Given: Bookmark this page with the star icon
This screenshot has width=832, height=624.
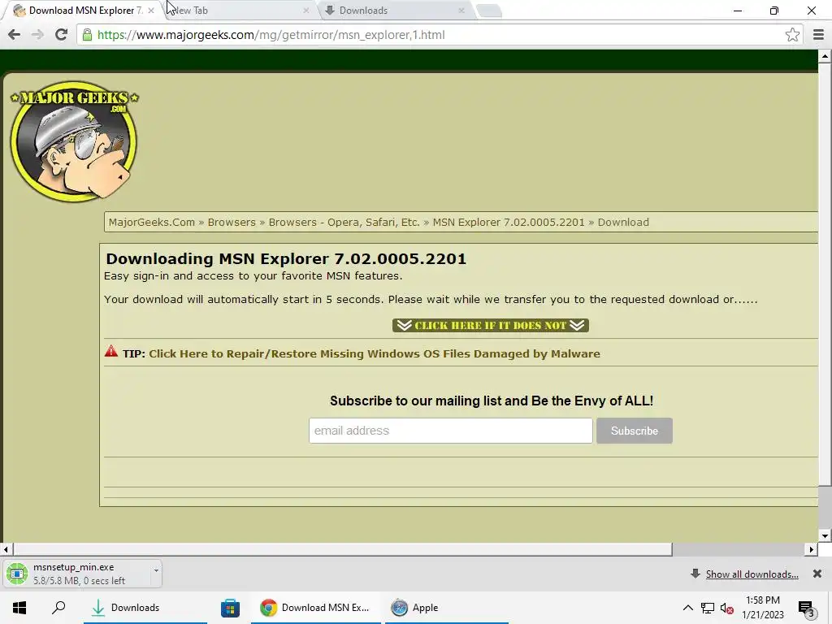Looking at the screenshot, I should click(792, 34).
